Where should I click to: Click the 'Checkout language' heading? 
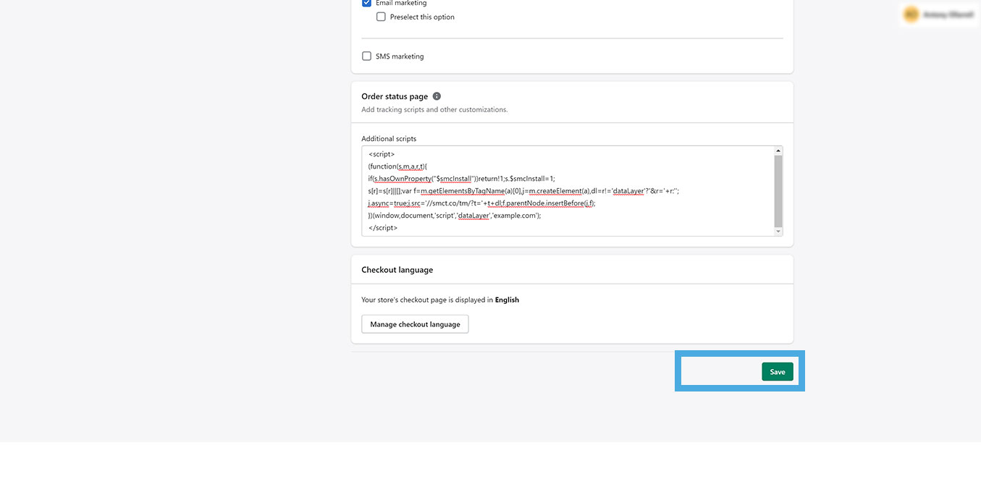coord(397,269)
